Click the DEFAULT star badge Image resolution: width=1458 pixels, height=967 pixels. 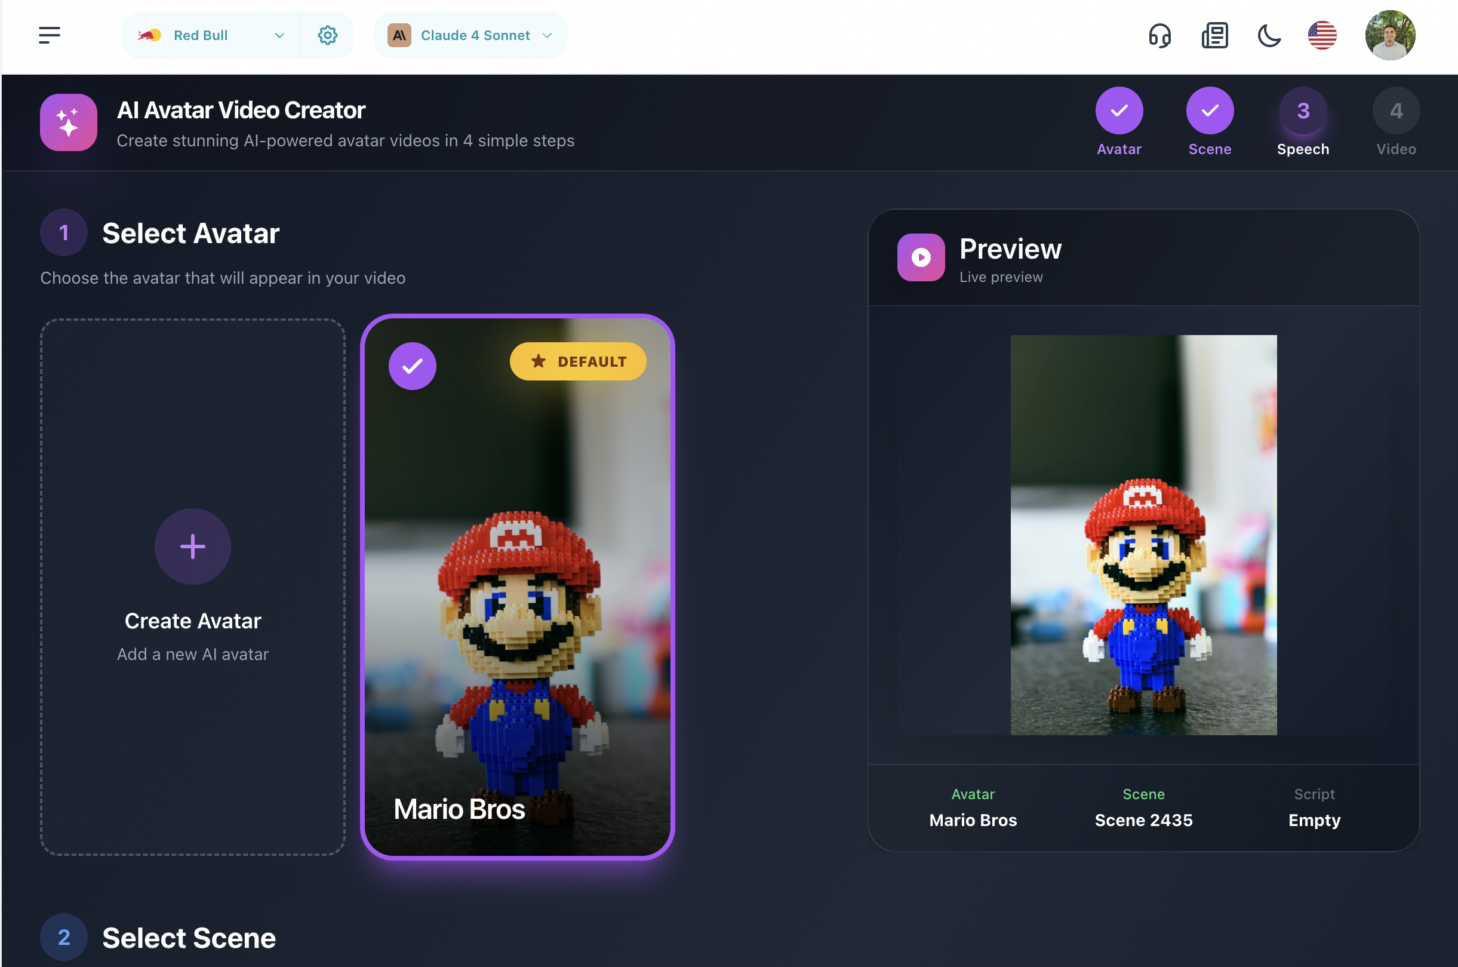(578, 361)
